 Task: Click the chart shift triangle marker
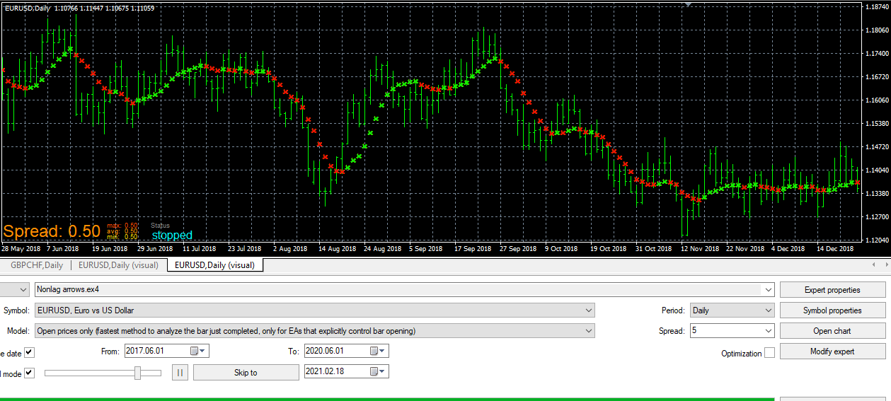pos(688,4)
